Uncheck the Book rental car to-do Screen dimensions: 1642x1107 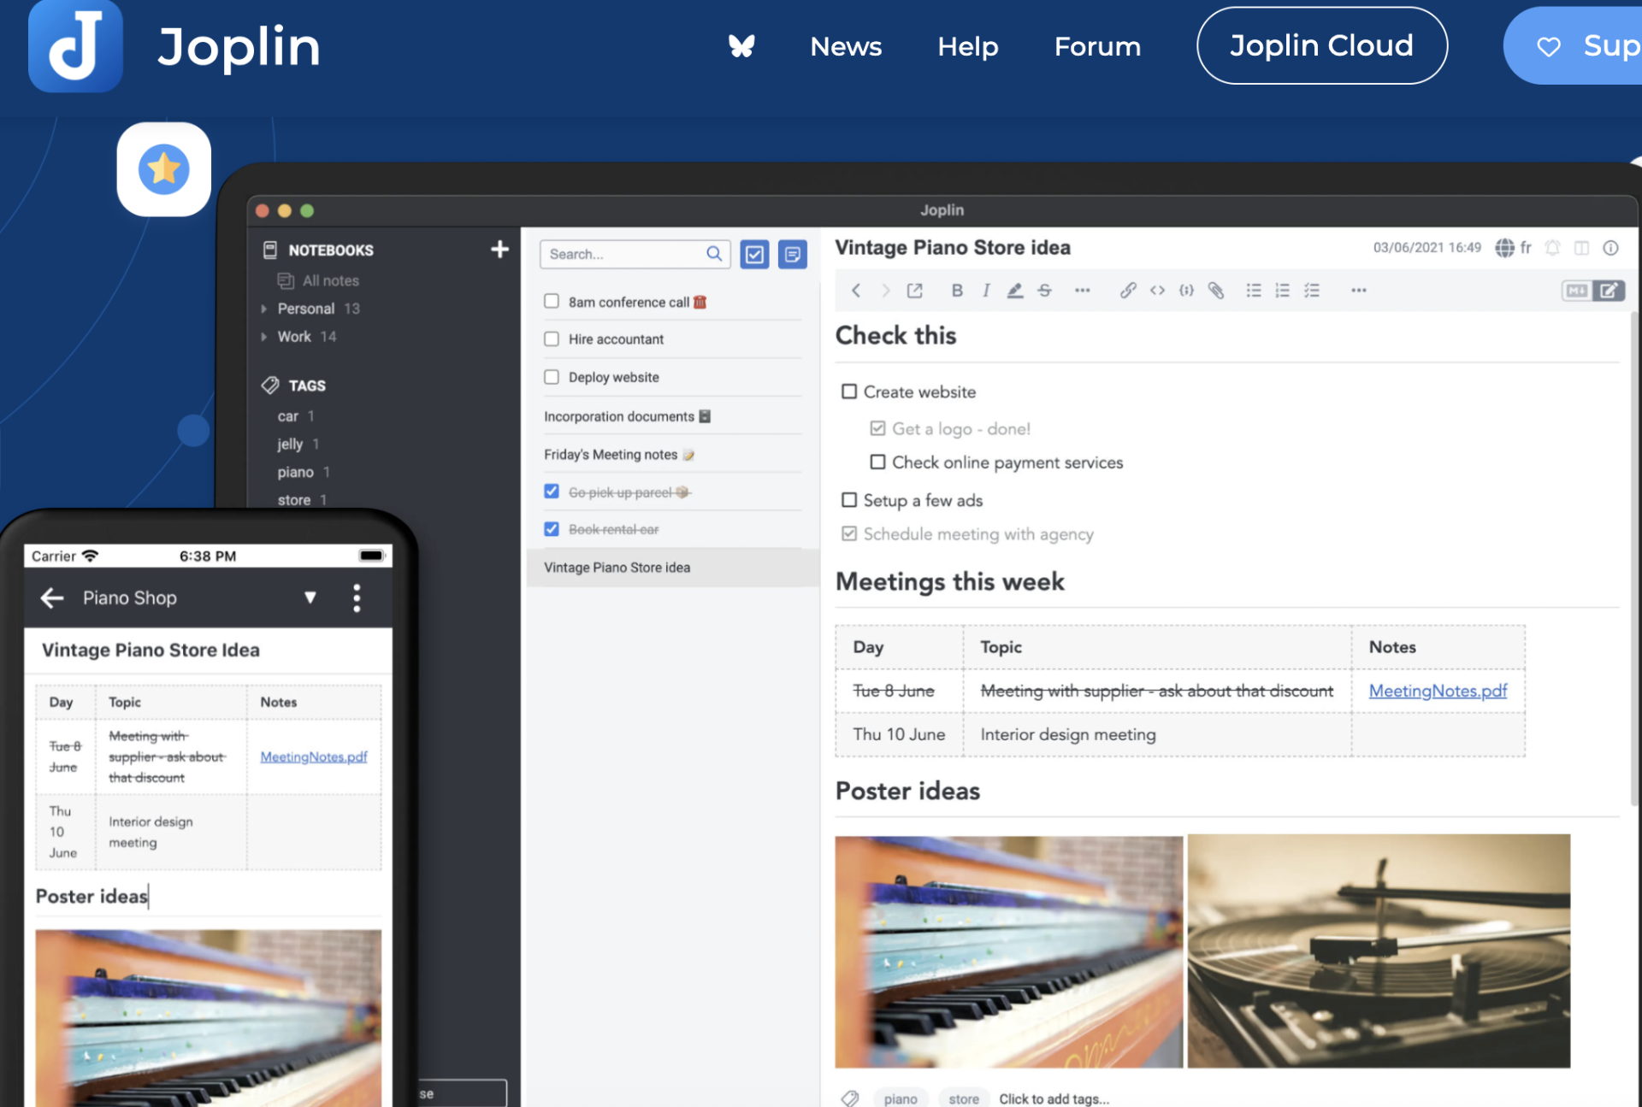[x=552, y=529]
